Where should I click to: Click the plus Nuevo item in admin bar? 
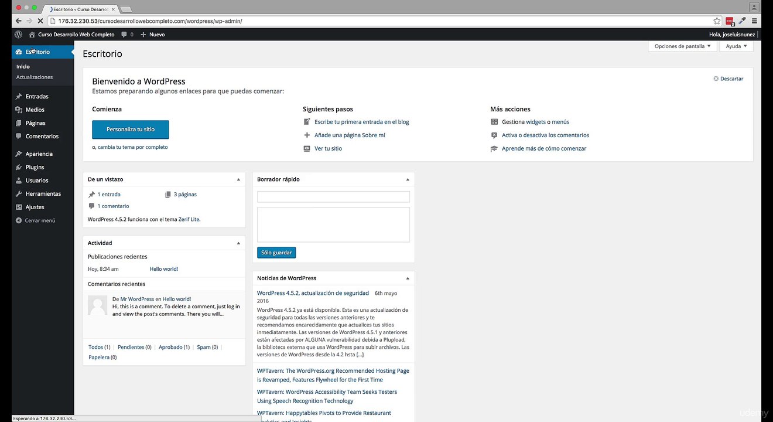click(152, 35)
